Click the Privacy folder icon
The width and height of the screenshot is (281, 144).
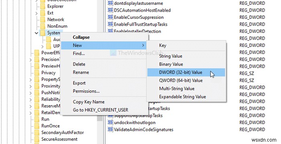coord(37,73)
